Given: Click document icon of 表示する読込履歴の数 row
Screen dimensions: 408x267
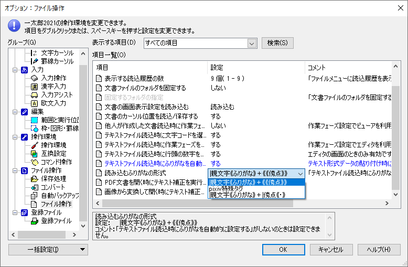Looking at the screenshot, I should 99,79.
